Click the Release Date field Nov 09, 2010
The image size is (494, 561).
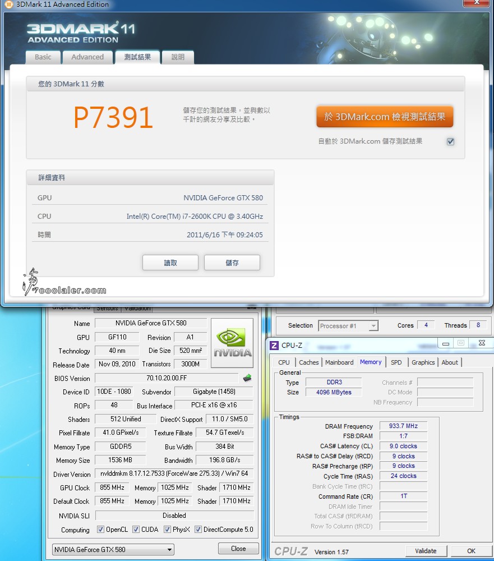tap(117, 364)
